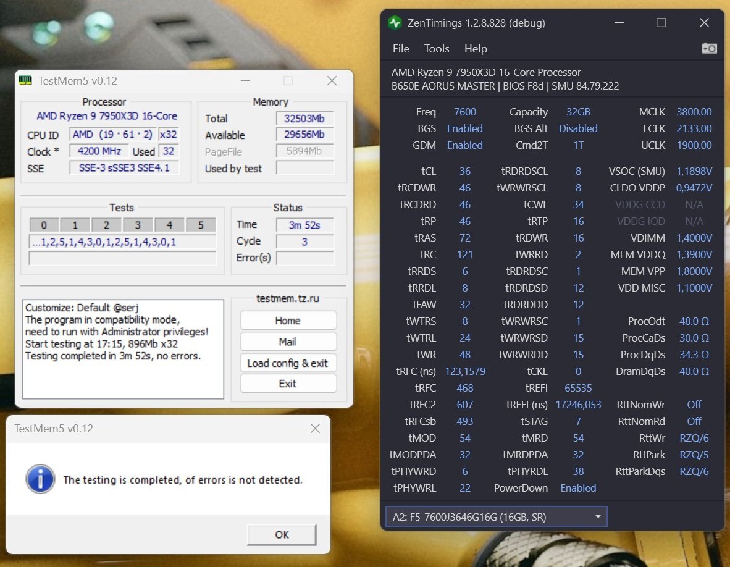The image size is (730, 567).
Task: Click the MCLK value 3800.00
Action: pos(694,112)
